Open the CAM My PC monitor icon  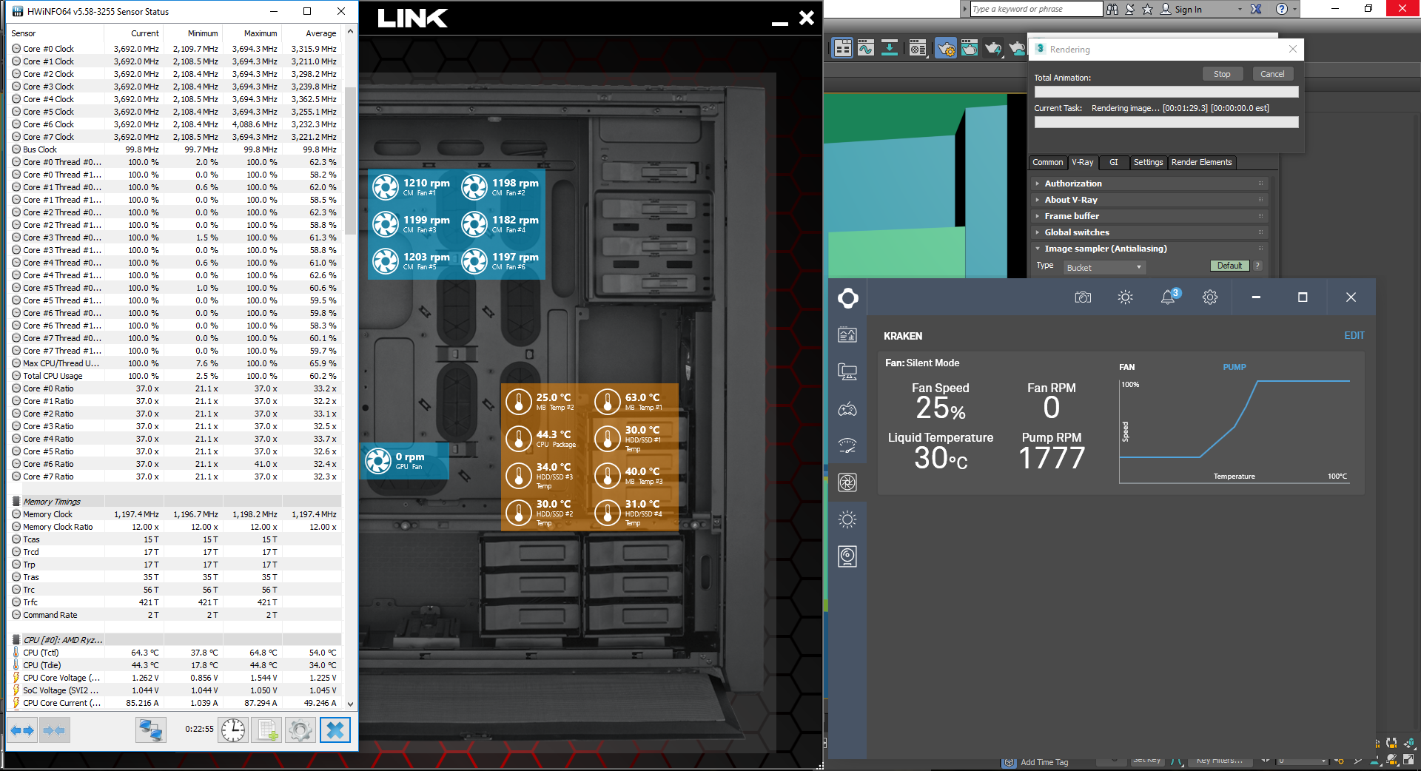847,371
